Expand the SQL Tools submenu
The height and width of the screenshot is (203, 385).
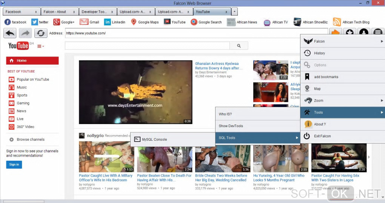click(x=257, y=138)
